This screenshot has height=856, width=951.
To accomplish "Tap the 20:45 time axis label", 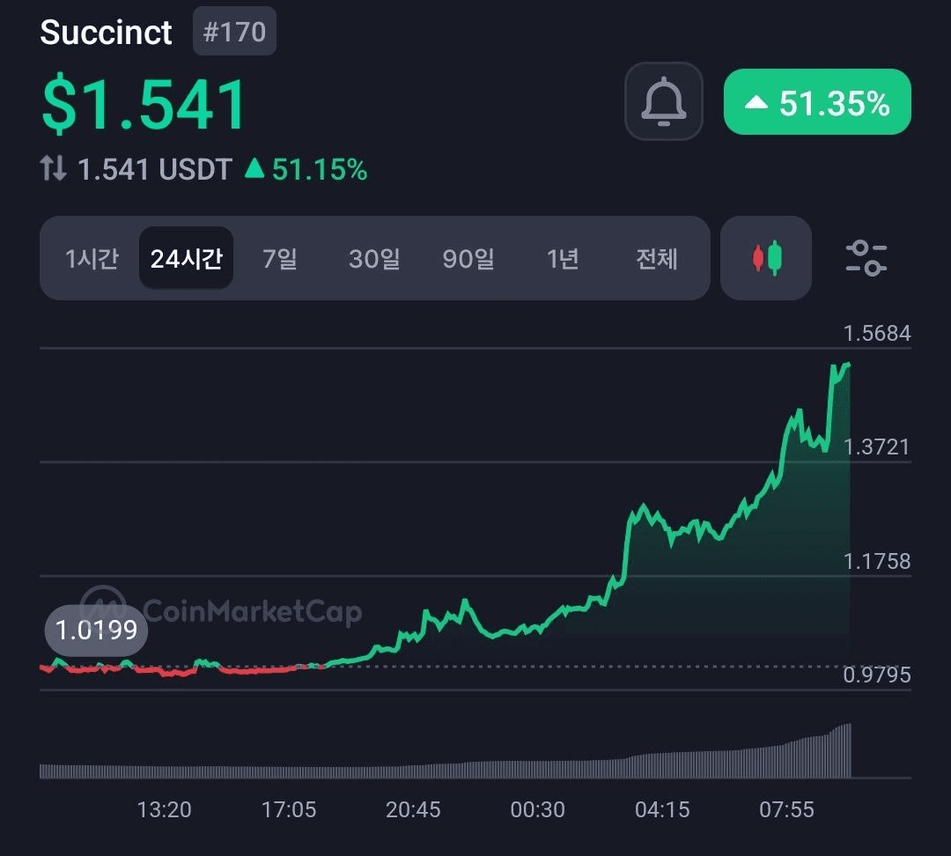I will pos(413,809).
